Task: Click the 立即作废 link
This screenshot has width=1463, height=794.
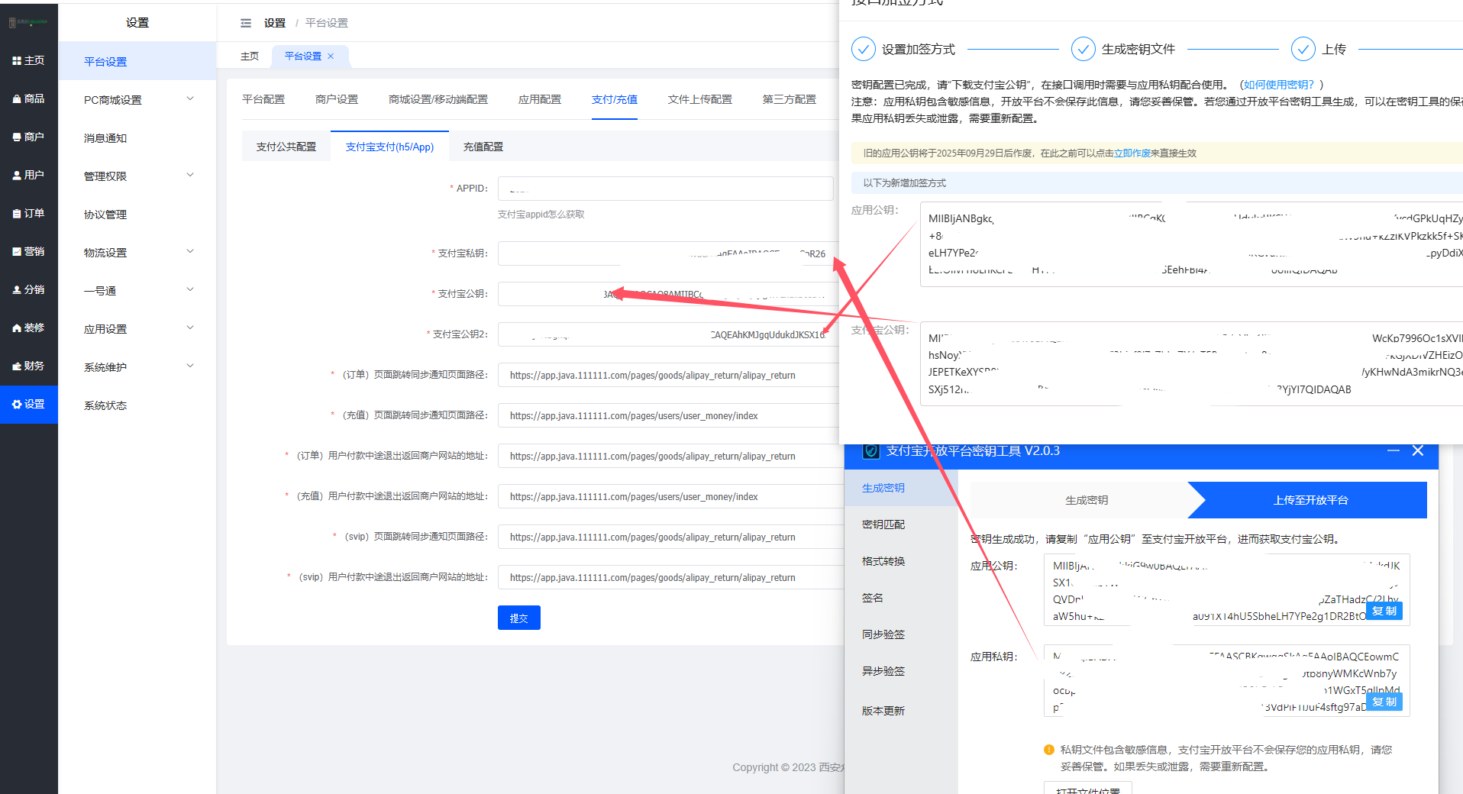Action: click(1132, 153)
